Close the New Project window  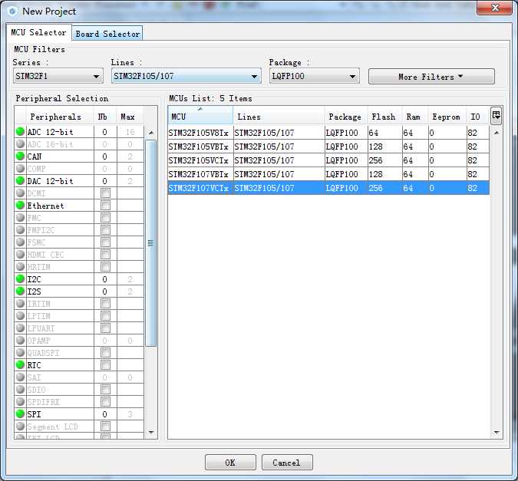click(494, 8)
